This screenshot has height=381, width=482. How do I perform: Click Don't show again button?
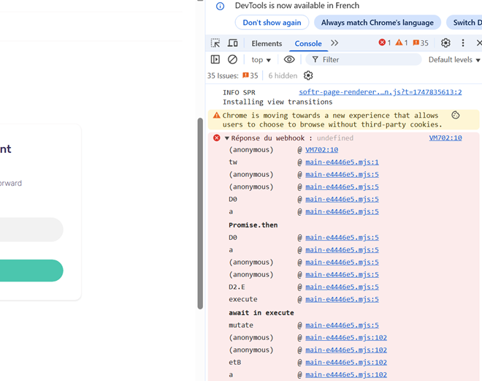272,23
